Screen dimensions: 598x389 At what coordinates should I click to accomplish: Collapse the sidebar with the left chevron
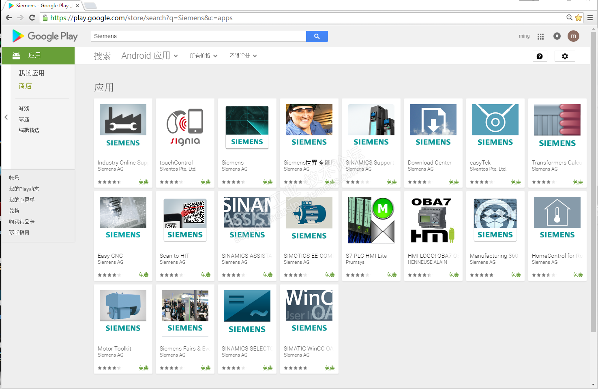[6, 117]
